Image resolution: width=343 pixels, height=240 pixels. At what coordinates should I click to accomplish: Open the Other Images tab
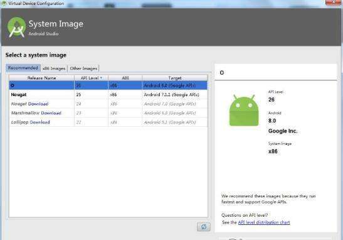[83, 68]
